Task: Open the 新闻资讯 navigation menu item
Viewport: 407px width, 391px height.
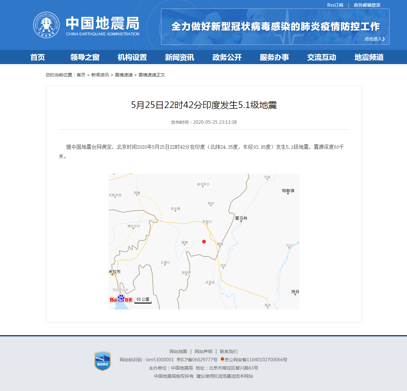Action: (180, 57)
